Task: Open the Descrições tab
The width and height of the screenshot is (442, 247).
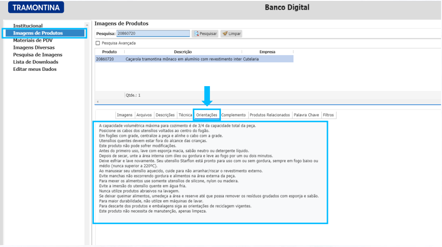Action: pos(165,115)
